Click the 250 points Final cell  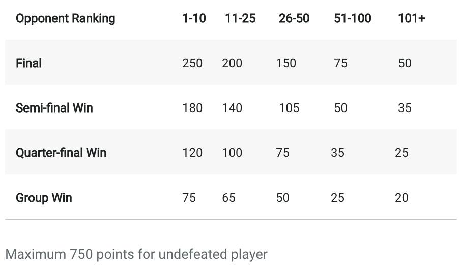(192, 63)
